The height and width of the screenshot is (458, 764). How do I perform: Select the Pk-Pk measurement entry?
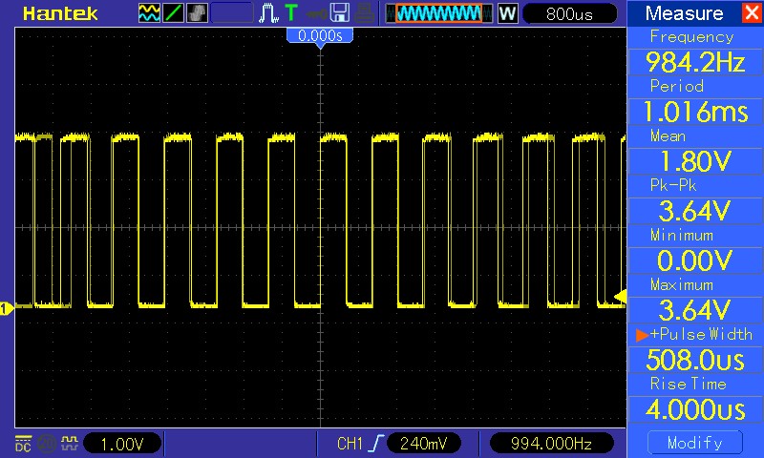[694, 200]
